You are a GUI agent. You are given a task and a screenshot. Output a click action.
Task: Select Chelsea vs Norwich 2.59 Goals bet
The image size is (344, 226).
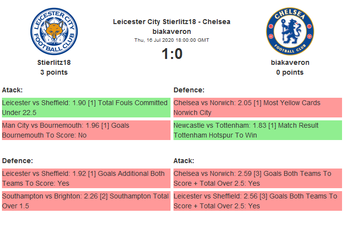[258, 178]
